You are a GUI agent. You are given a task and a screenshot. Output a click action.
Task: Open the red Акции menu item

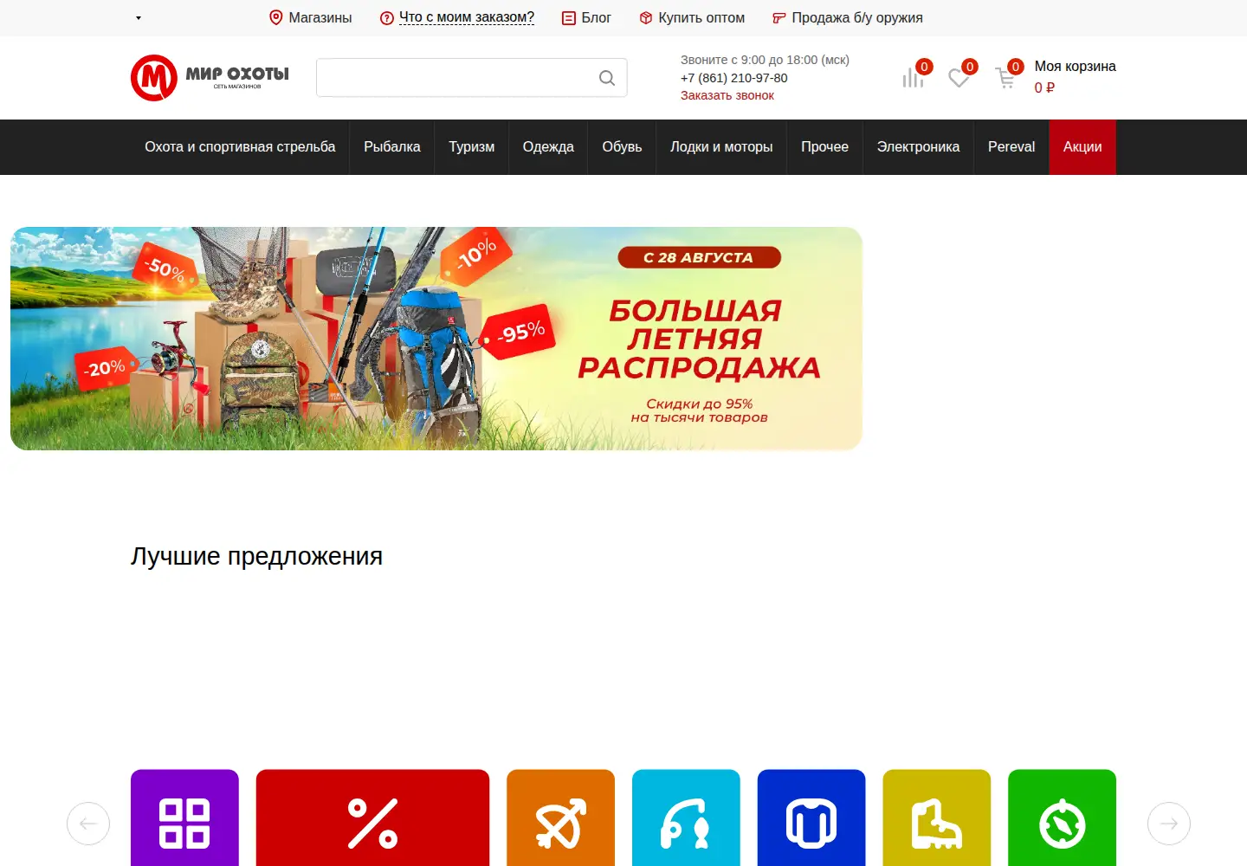point(1082,147)
